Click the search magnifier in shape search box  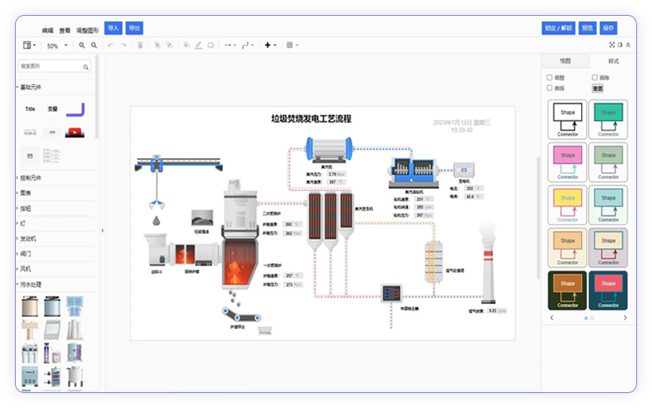(87, 67)
